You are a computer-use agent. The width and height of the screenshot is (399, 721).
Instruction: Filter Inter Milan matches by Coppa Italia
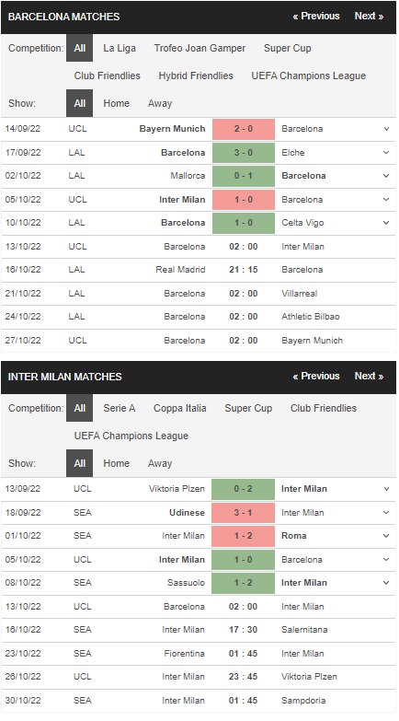click(x=180, y=408)
